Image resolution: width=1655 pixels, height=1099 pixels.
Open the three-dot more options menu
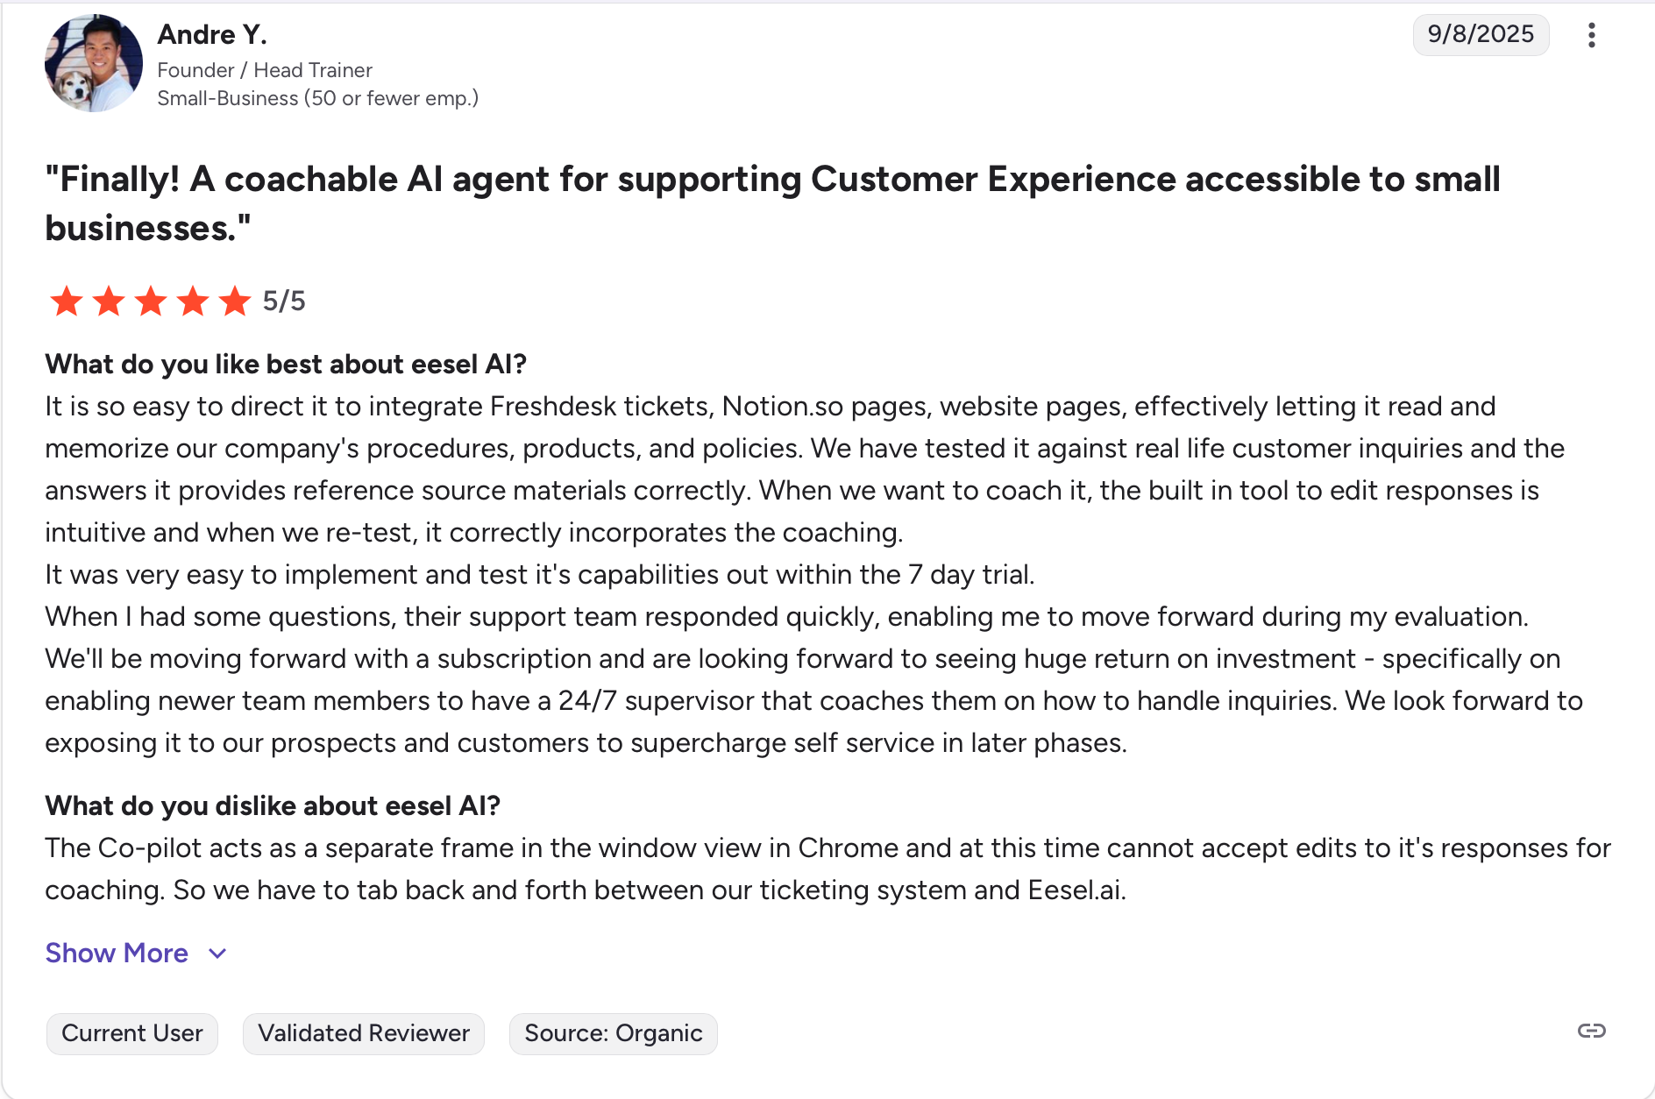1591,35
